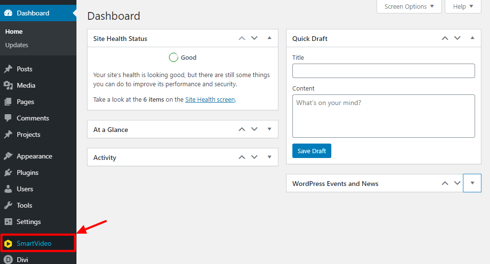Open the Dashboard menu item
Screen dimensions: 490x264
pos(38,13)
